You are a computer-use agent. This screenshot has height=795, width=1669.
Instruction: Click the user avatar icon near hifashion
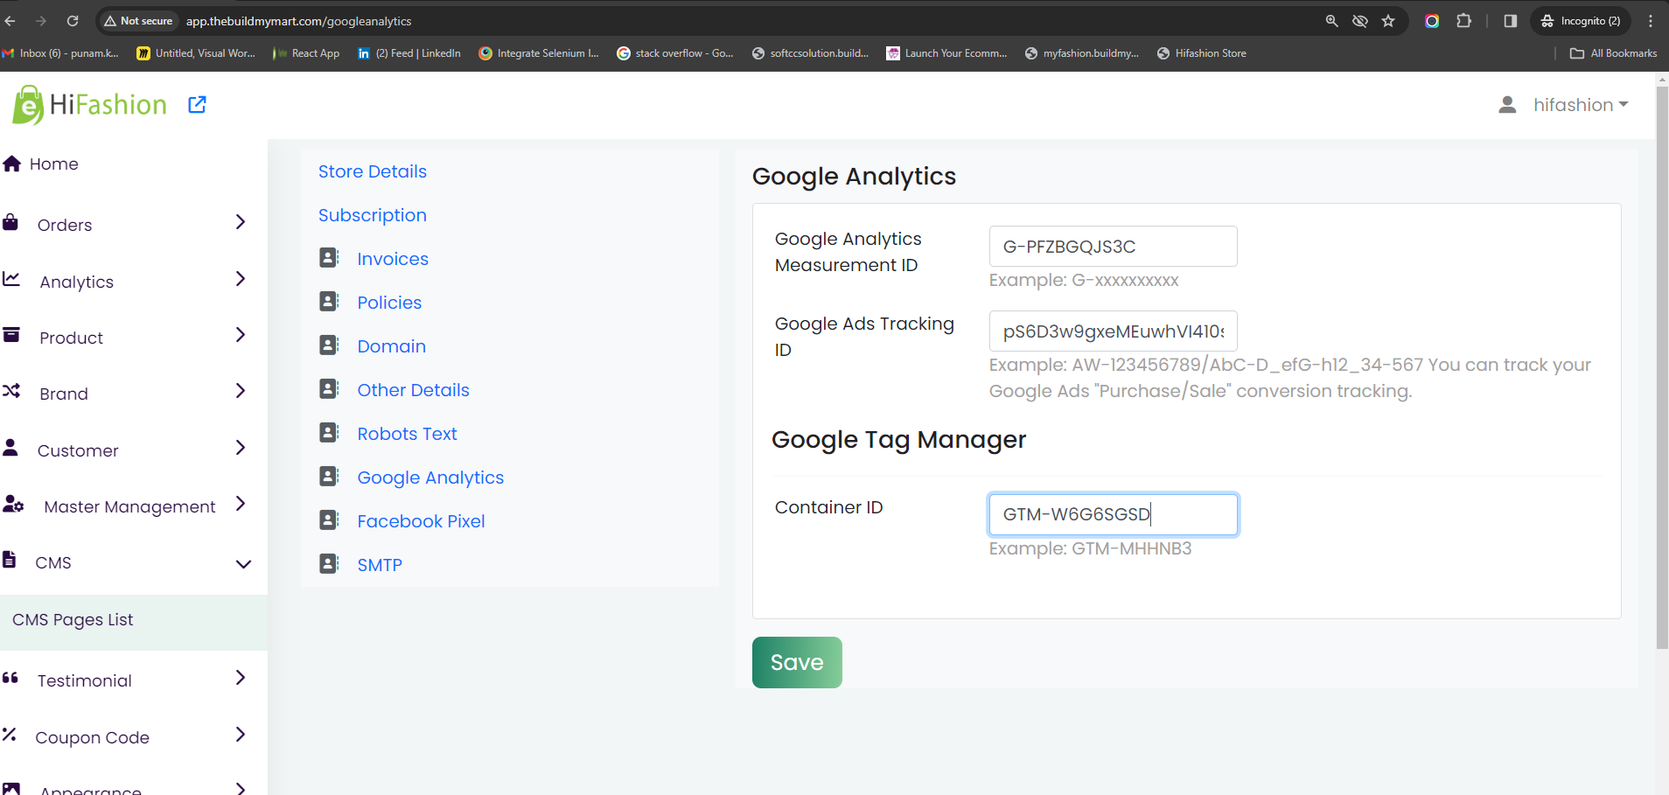pyautogui.click(x=1507, y=105)
